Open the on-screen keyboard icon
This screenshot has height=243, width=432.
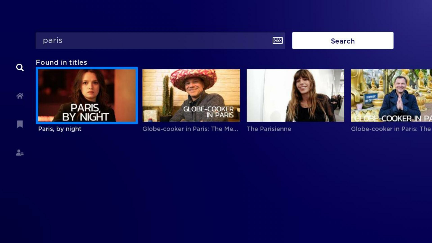click(x=277, y=40)
